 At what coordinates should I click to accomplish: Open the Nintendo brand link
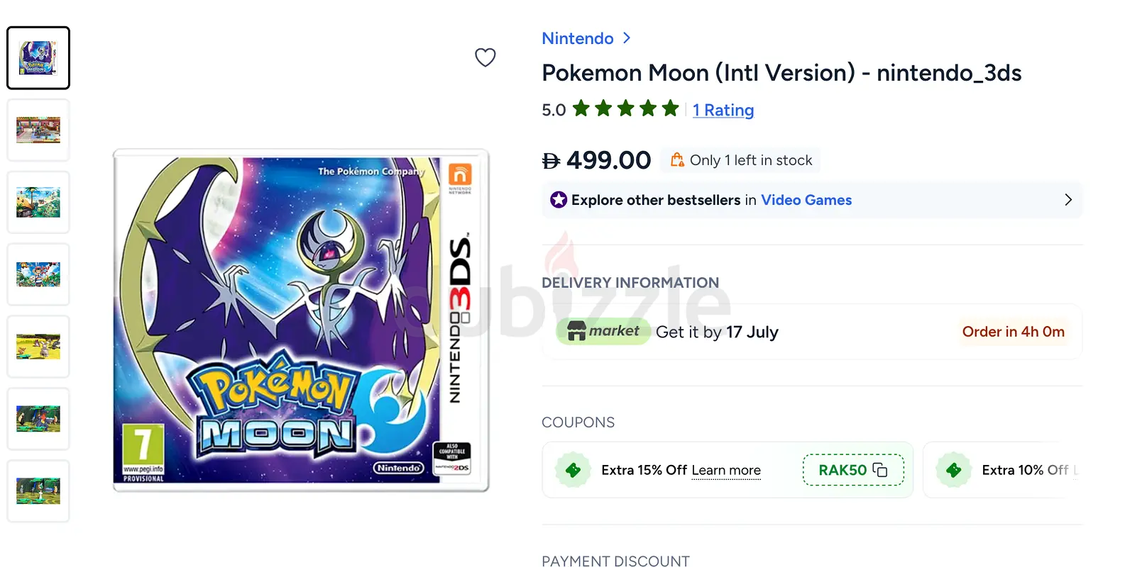(578, 38)
